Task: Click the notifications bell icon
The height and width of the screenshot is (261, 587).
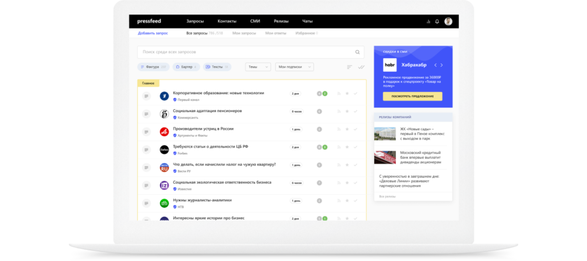Action: (437, 21)
